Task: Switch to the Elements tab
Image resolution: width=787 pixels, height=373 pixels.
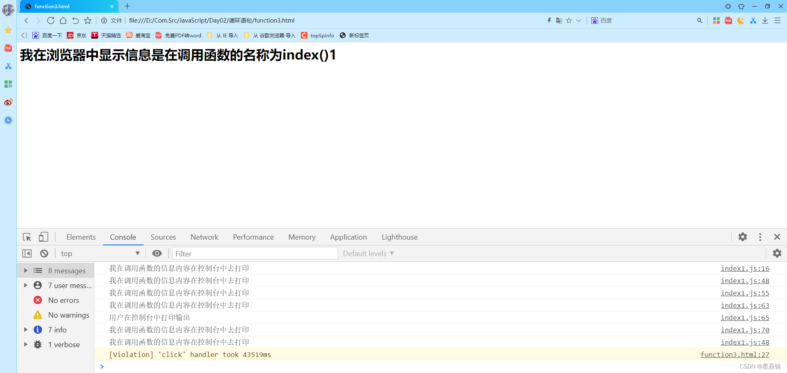Action: coord(81,237)
